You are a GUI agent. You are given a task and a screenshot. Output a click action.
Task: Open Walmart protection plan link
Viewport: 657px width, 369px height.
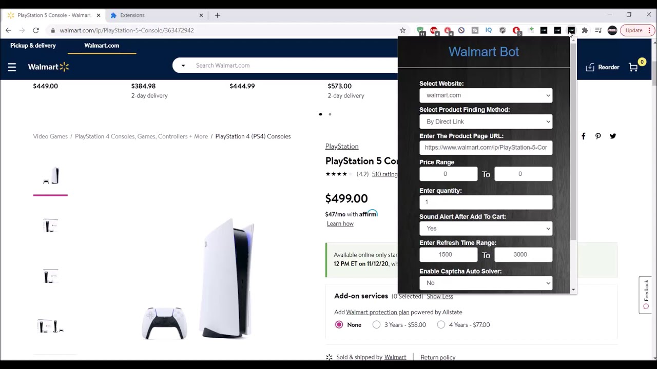click(378, 312)
